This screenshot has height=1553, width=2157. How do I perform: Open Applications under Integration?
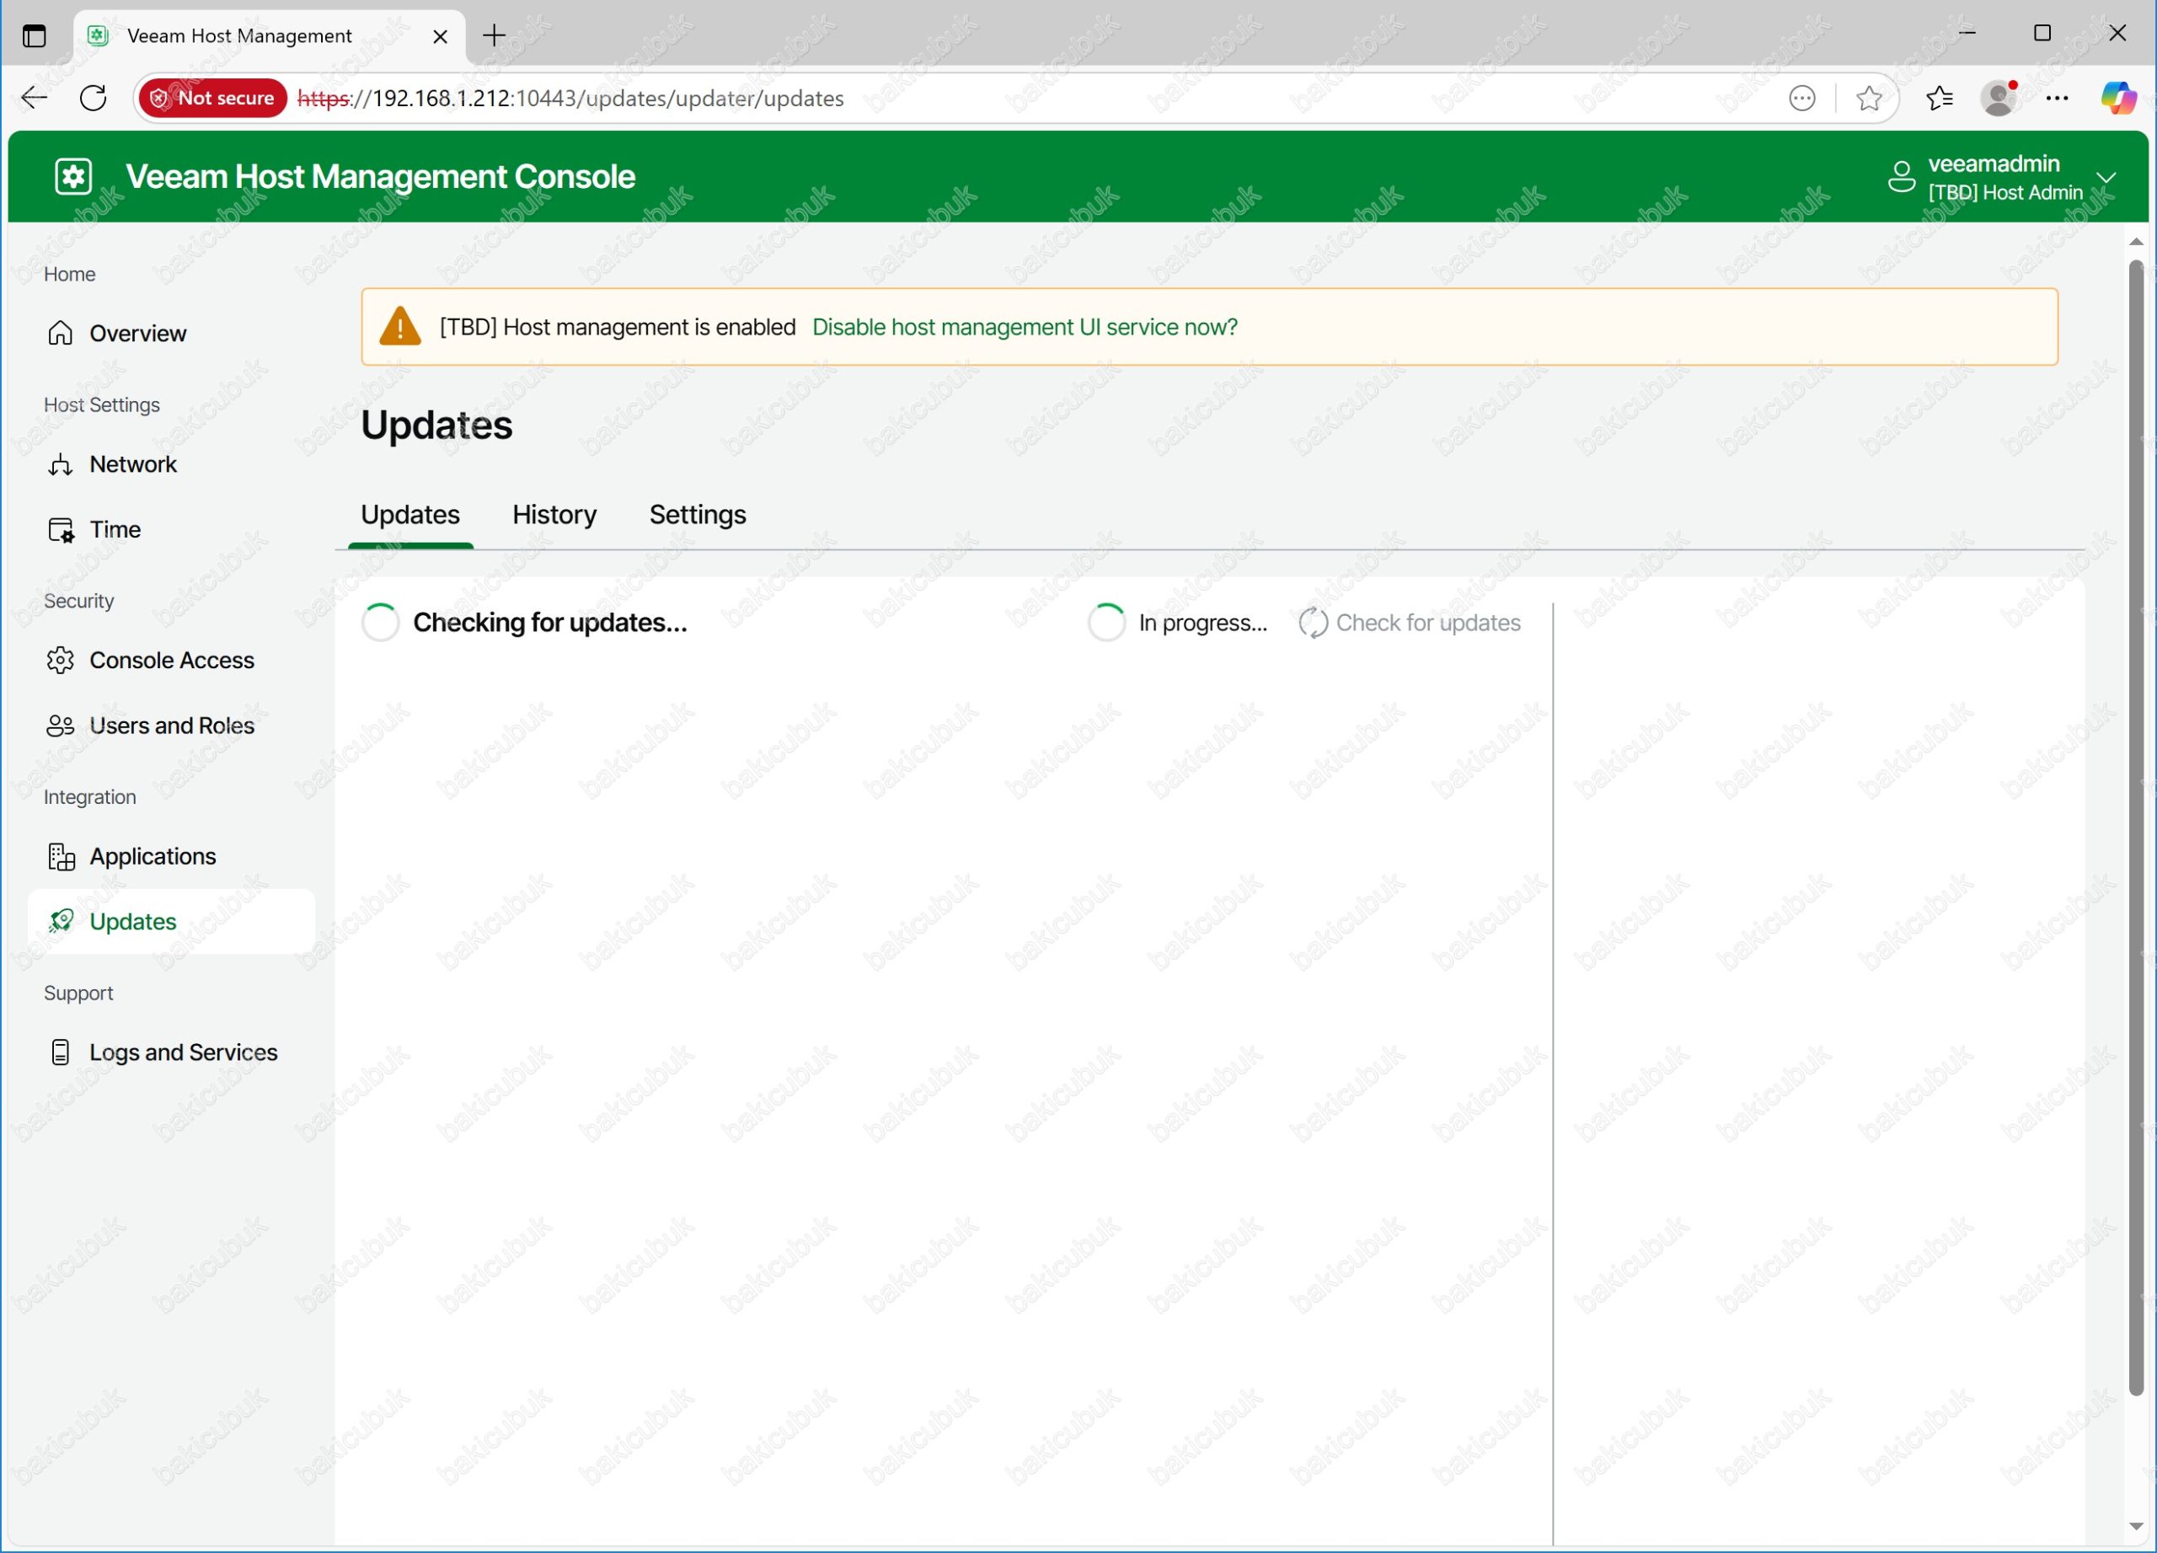[171, 857]
